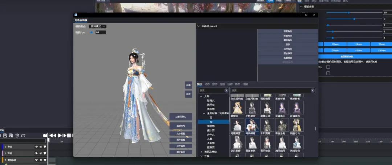Click the folder icon beside playback controls
Viewport: 392px width, 165px height.
click(x=45, y=135)
